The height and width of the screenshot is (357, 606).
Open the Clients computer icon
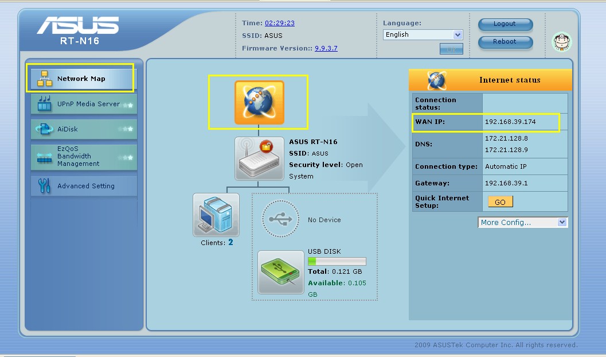[216, 215]
